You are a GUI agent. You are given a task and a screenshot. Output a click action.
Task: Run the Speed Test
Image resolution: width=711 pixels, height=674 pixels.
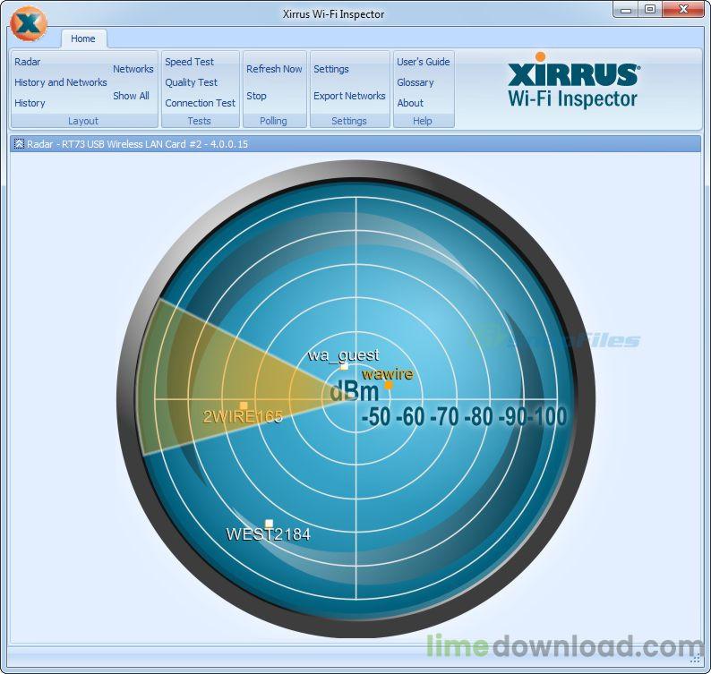[x=189, y=62]
